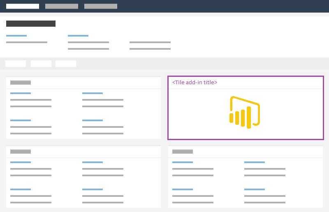Click the bottom-right tile's gray header title

(x=183, y=152)
